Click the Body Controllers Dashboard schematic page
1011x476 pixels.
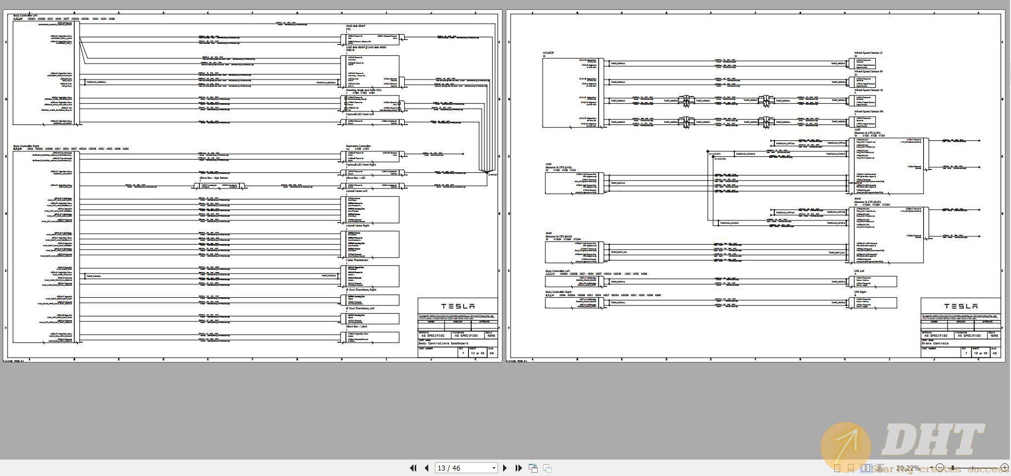pos(253,186)
